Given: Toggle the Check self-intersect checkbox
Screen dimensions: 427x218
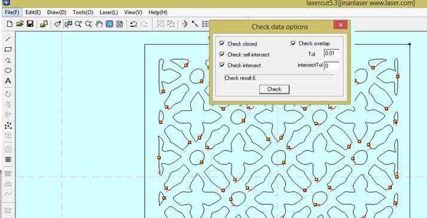Looking at the screenshot, I should [222, 54].
